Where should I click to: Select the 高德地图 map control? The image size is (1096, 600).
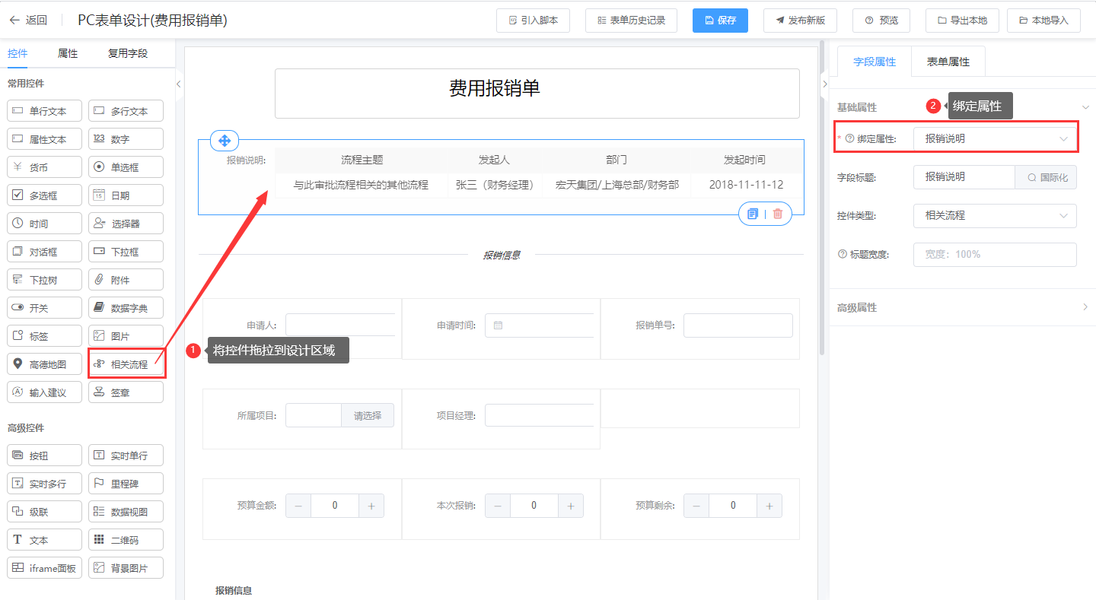click(44, 364)
